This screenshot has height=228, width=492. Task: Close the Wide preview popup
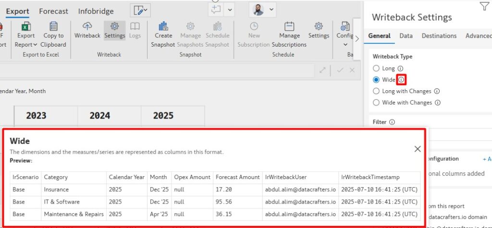coord(418,149)
